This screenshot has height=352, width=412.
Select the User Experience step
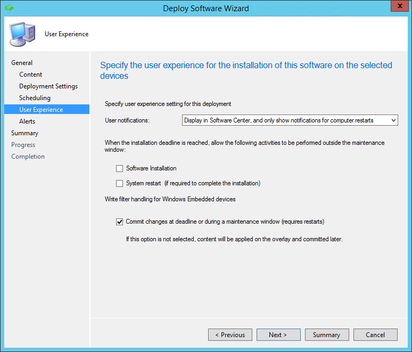(x=41, y=110)
